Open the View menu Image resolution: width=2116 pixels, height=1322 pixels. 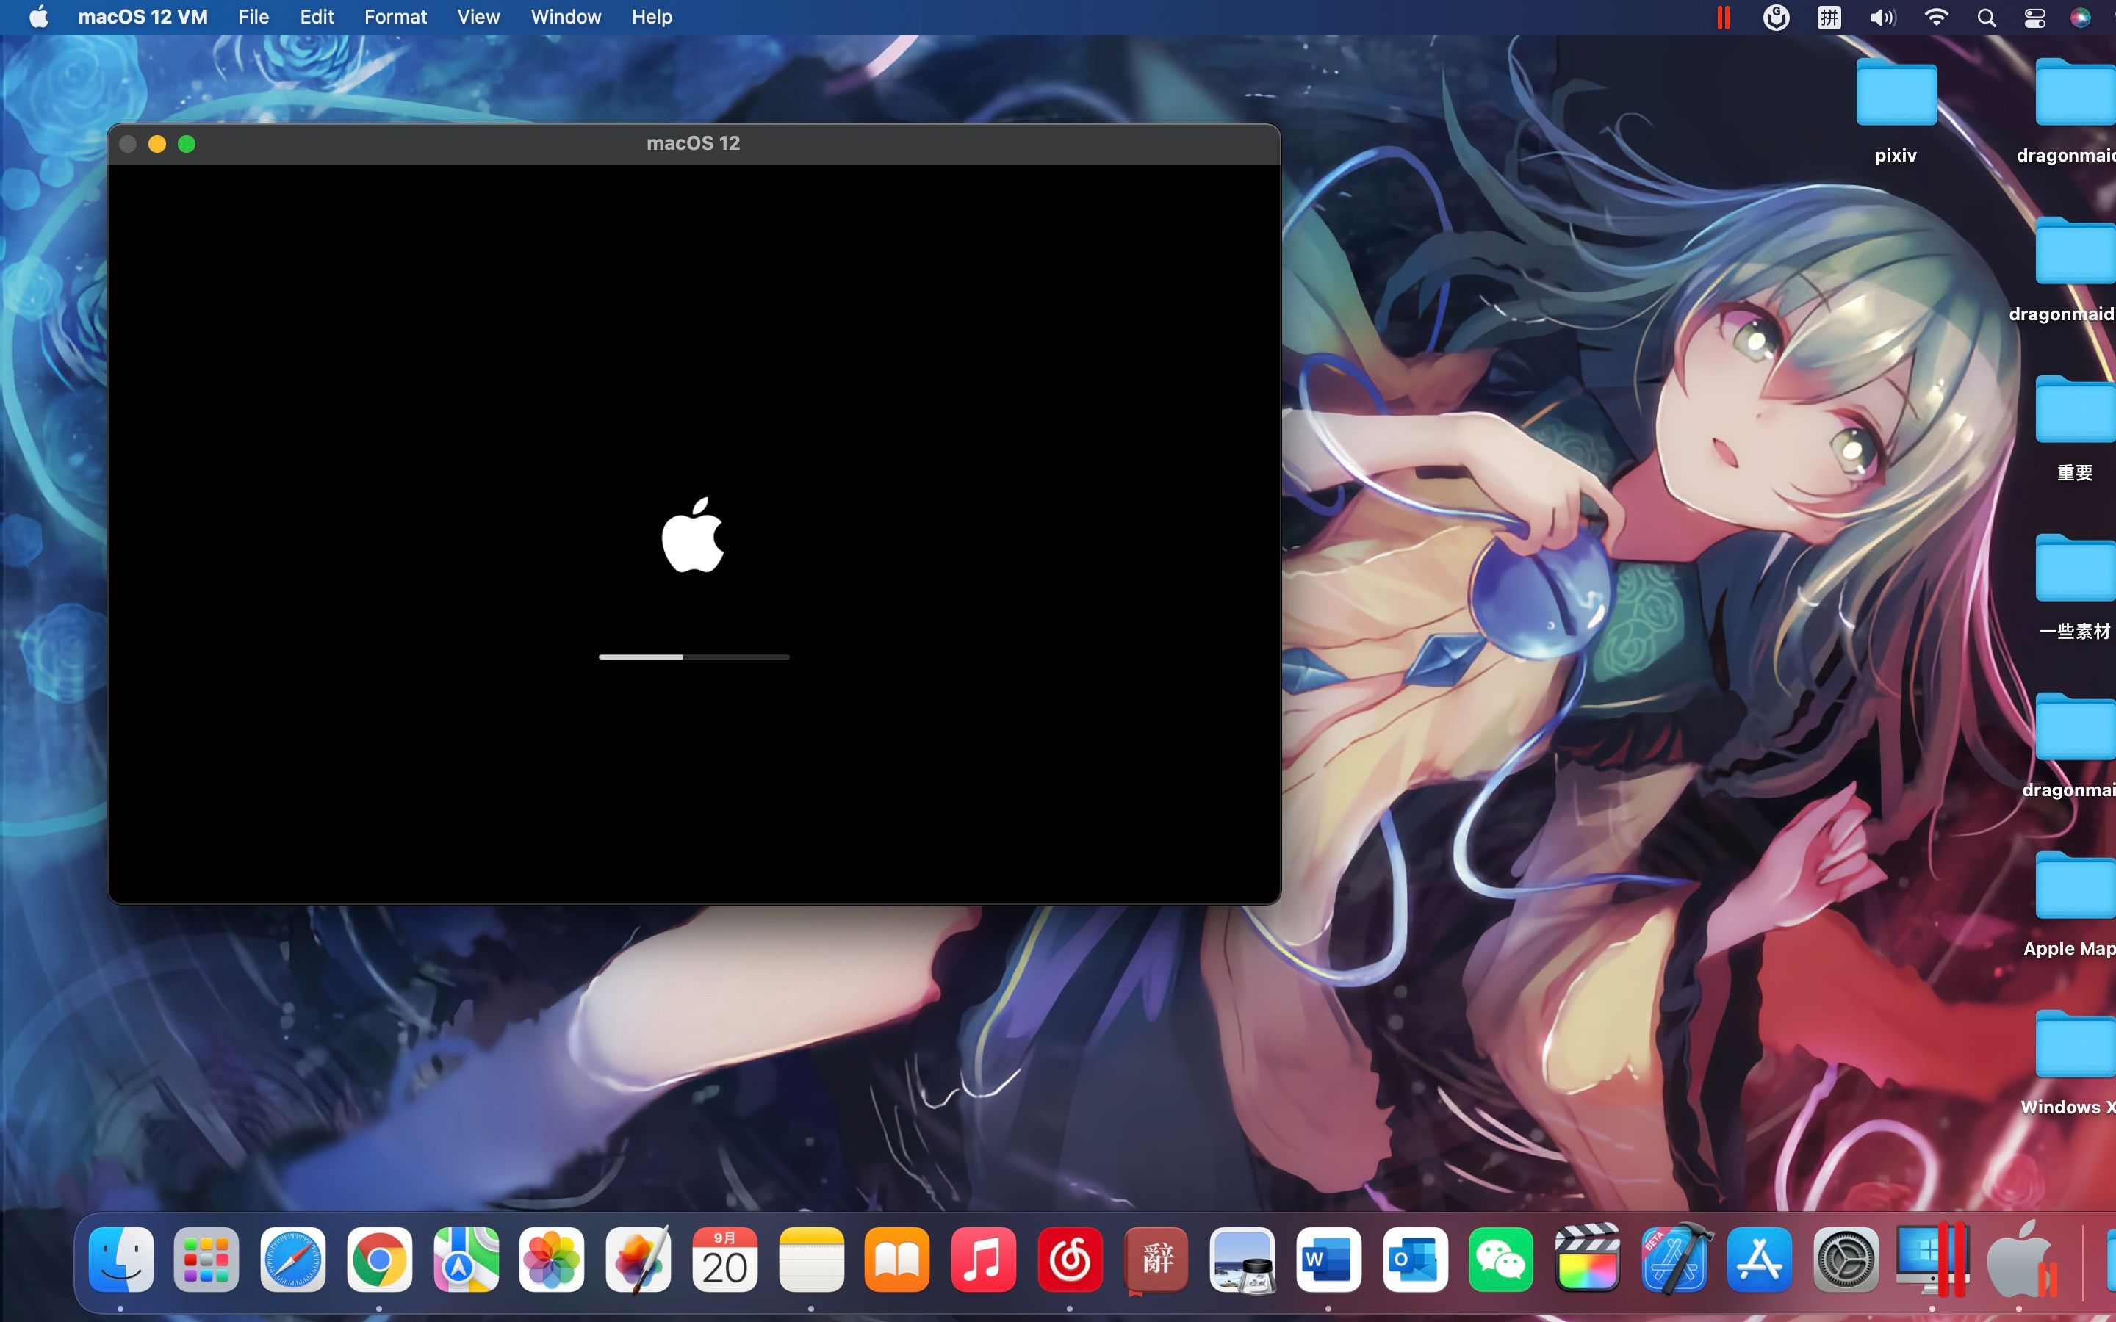click(478, 17)
